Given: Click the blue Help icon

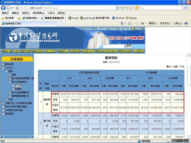Looking at the screenshot, I should point(186,23).
